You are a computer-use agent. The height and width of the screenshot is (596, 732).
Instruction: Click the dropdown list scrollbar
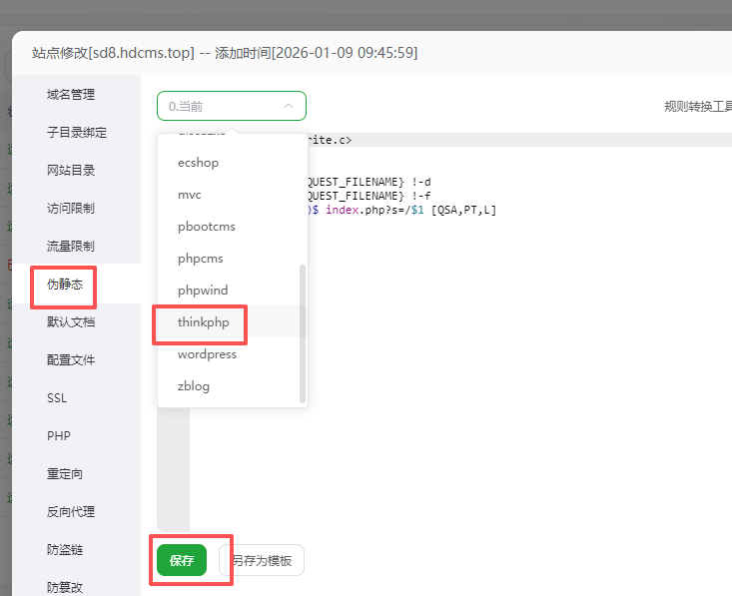(303, 333)
